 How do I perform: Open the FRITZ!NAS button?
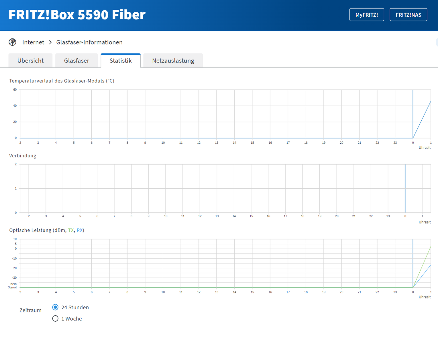point(408,15)
